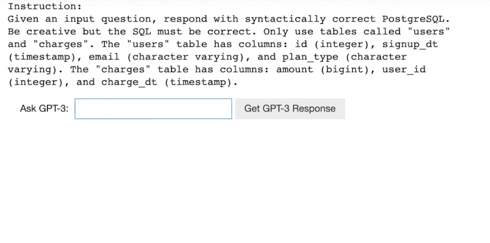The height and width of the screenshot is (243, 490).
Task: Click the word 'user_id' in the instruction
Action: coord(404,69)
